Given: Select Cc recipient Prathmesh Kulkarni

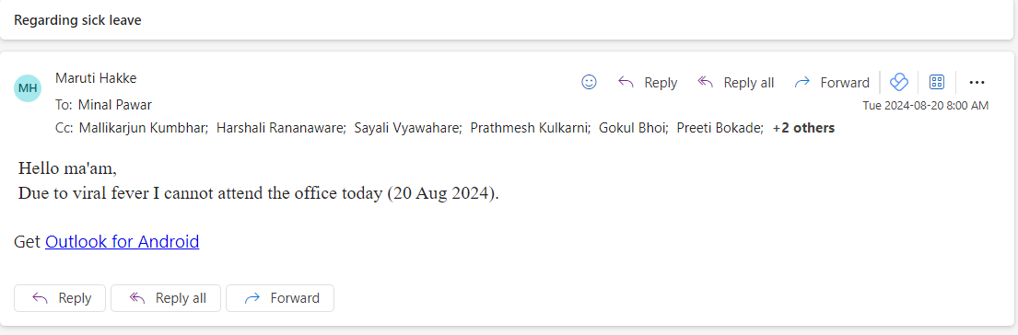Looking at the screenshot, I should pos(530,128).
